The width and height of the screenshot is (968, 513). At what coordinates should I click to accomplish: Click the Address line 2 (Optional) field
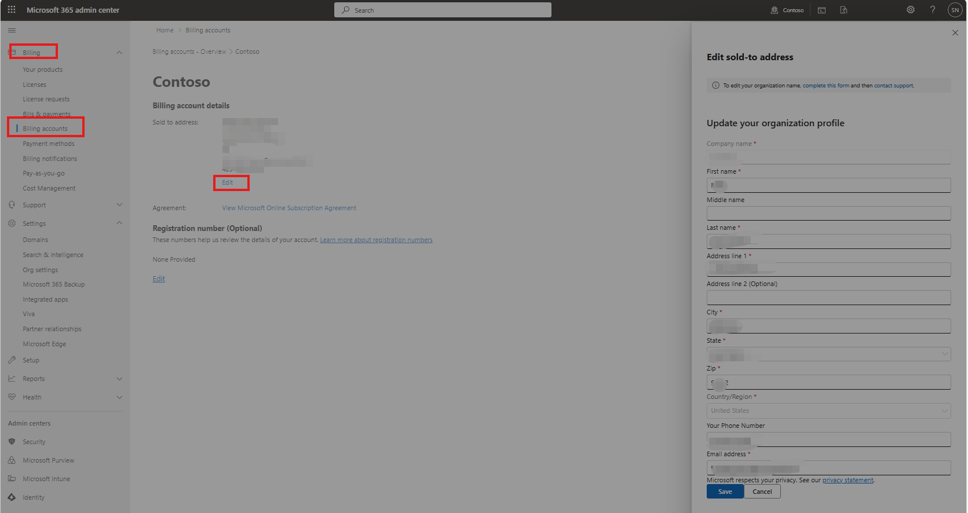(x=828, y=298)
